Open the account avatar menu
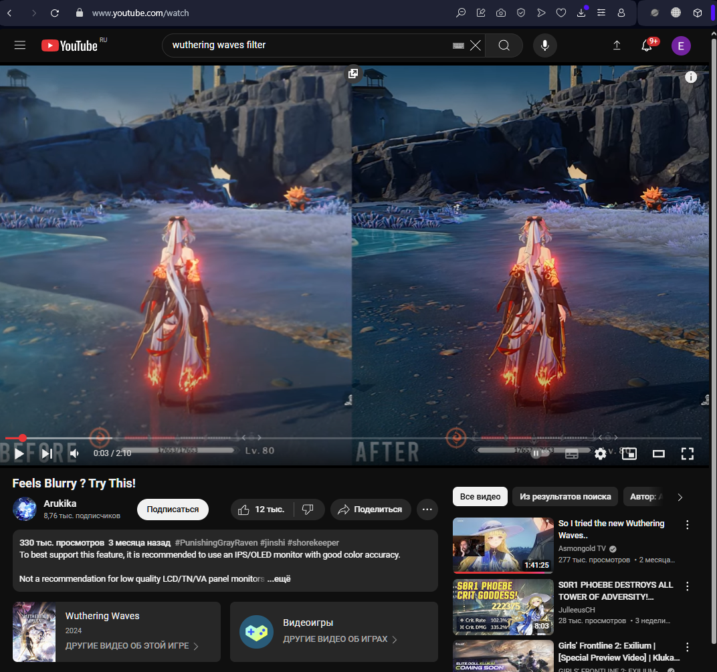Image resolution: width=717 pixels, height=672 pixels. click(x=681, y=45)
